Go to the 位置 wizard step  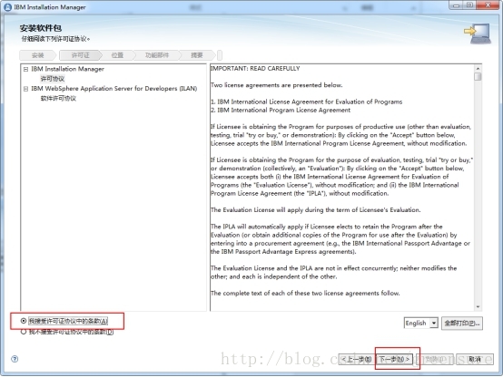117,55
